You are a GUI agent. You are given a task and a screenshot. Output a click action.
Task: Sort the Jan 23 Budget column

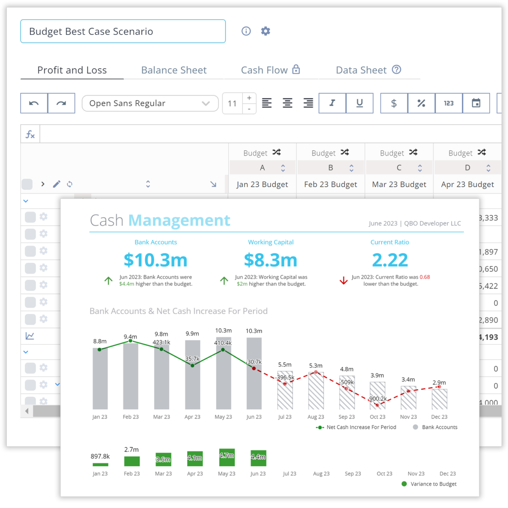(x=283, y=167)
